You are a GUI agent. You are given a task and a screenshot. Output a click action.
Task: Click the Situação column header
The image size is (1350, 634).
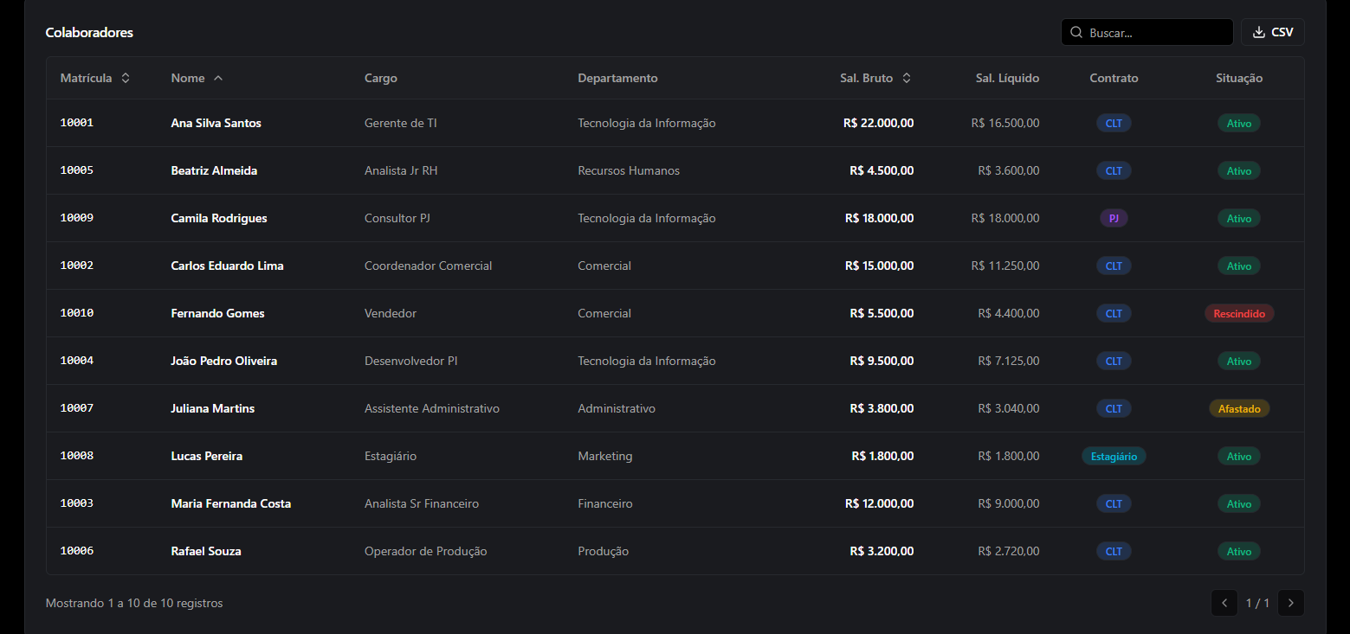pos(1239,78)
